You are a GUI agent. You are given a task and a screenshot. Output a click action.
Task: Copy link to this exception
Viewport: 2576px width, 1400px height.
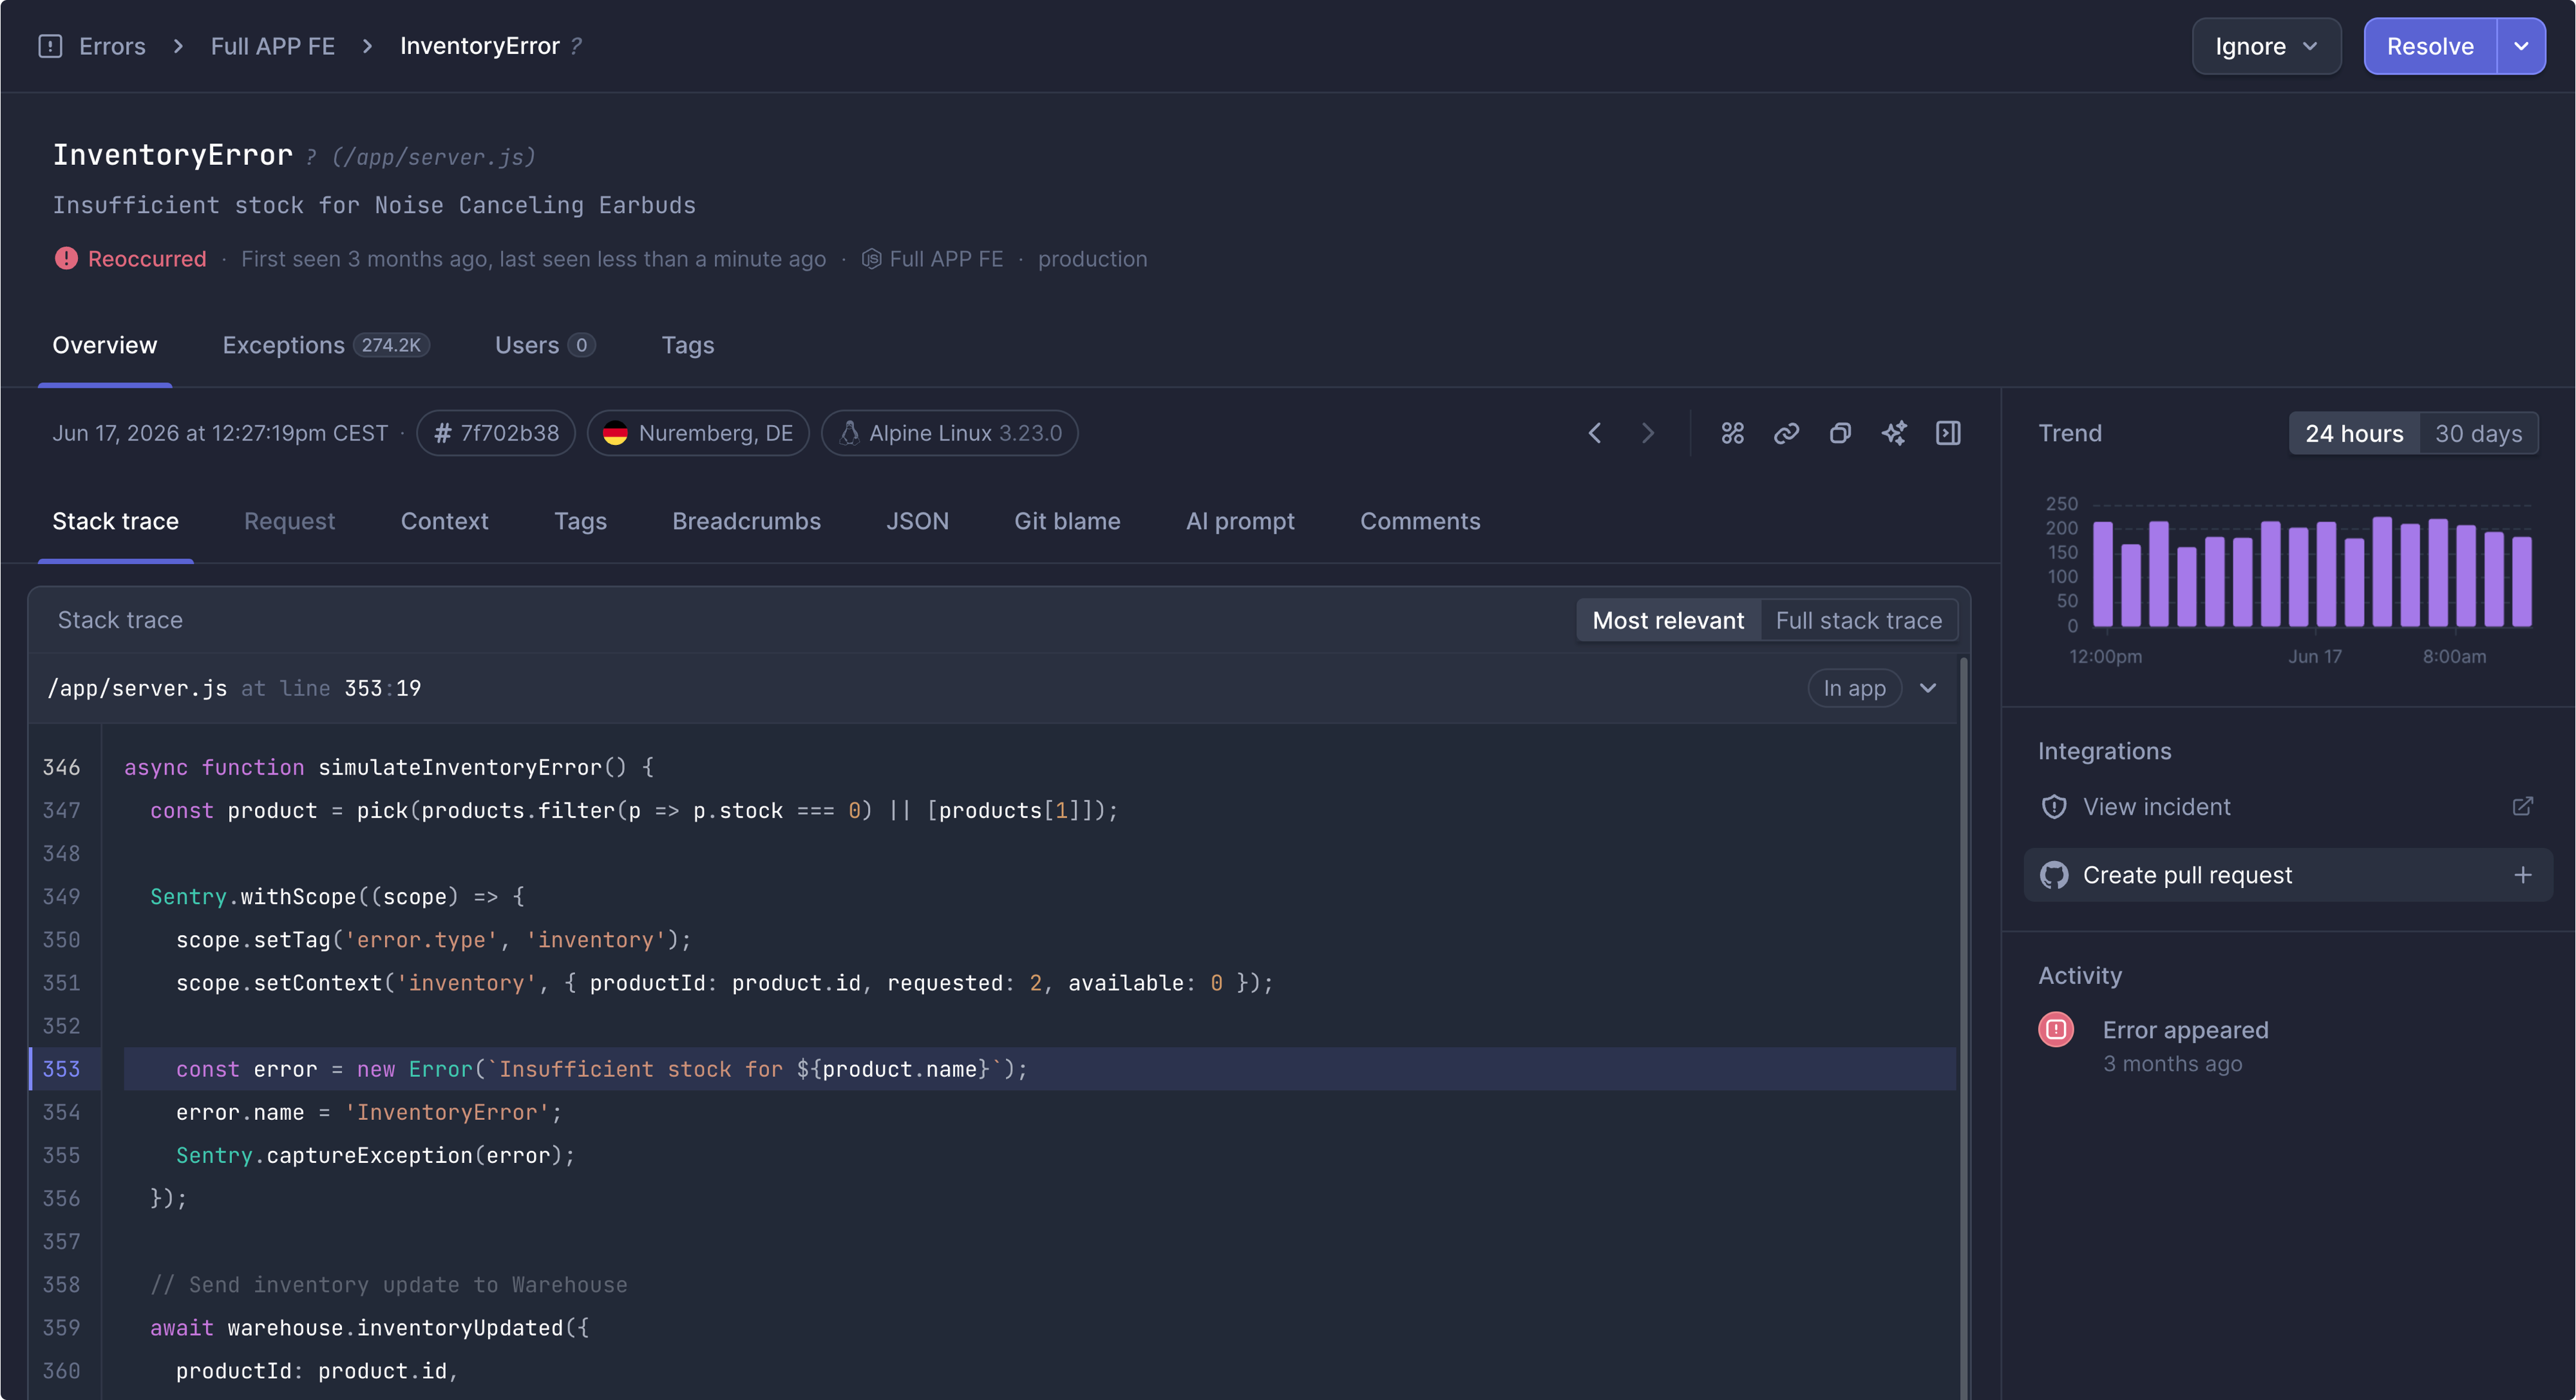(1787, 433)
